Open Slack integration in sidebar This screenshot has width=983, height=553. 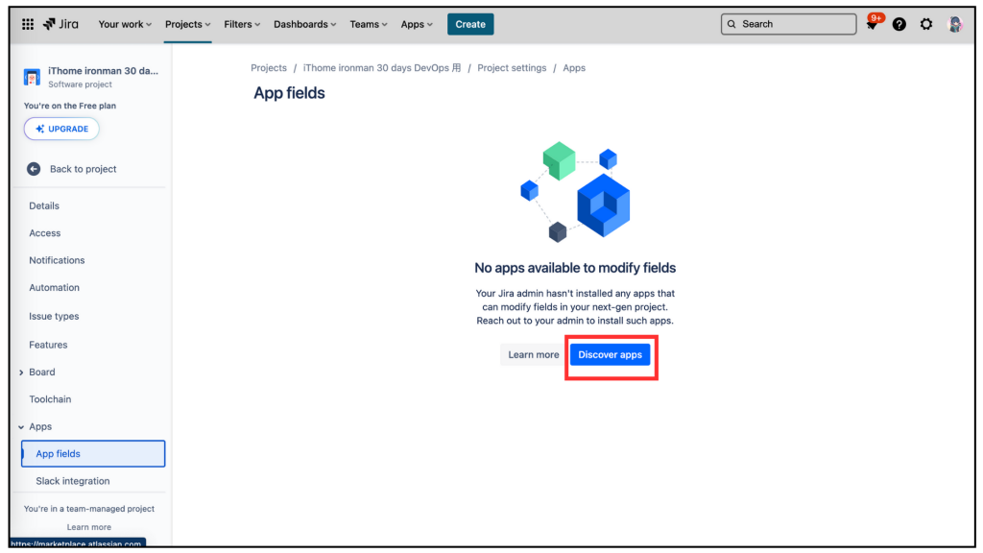point(73,481)
